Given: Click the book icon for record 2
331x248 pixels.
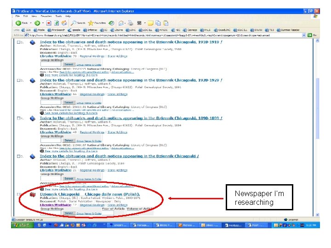Looking at the screenshot, I should pos(33,42).
